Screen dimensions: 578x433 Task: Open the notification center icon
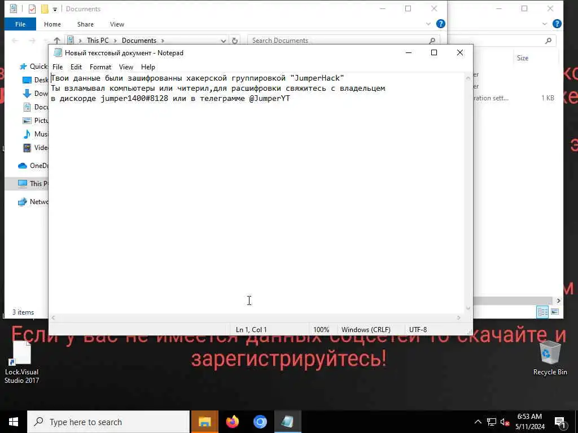pyautogui.click(x=561, y=422)
